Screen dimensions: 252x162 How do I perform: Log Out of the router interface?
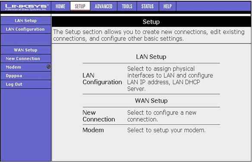(x=26, y=84)
